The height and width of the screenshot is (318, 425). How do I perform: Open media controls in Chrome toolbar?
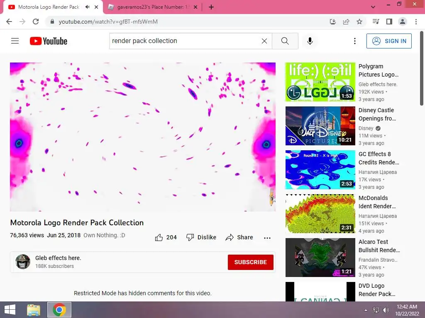pyautogui.click(x=376, y=22)
